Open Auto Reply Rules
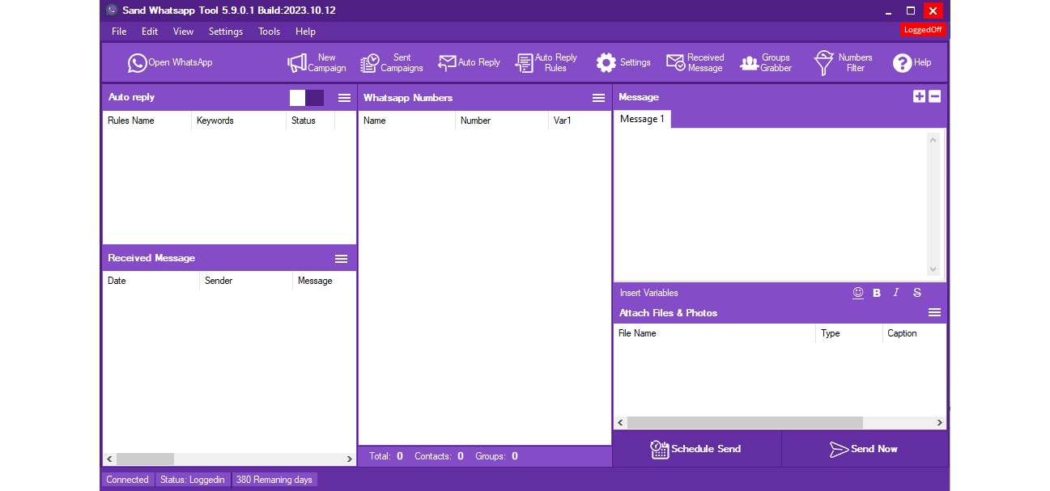The width and height of the screenshot is (1050, 491). tap(546, 62)
